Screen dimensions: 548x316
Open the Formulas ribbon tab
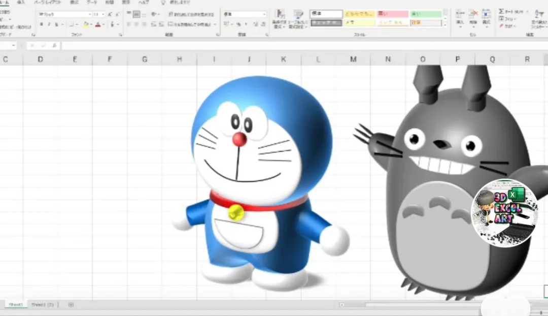[x=75, y=3]
